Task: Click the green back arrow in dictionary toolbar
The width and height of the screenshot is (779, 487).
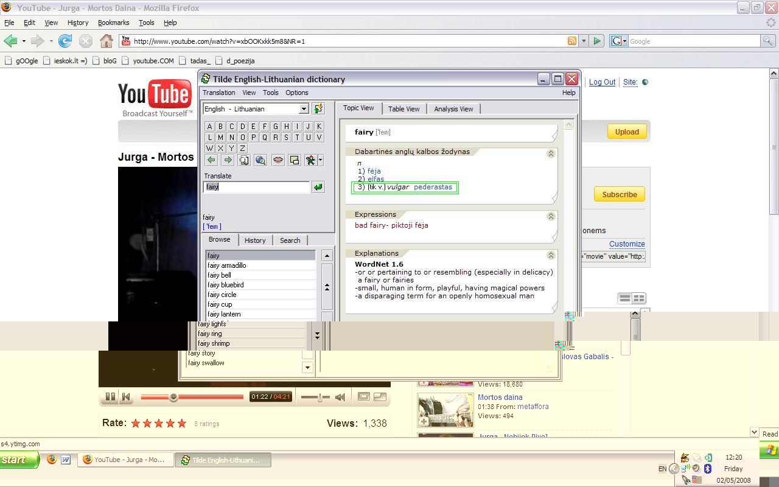Action: tap(211, 160)
